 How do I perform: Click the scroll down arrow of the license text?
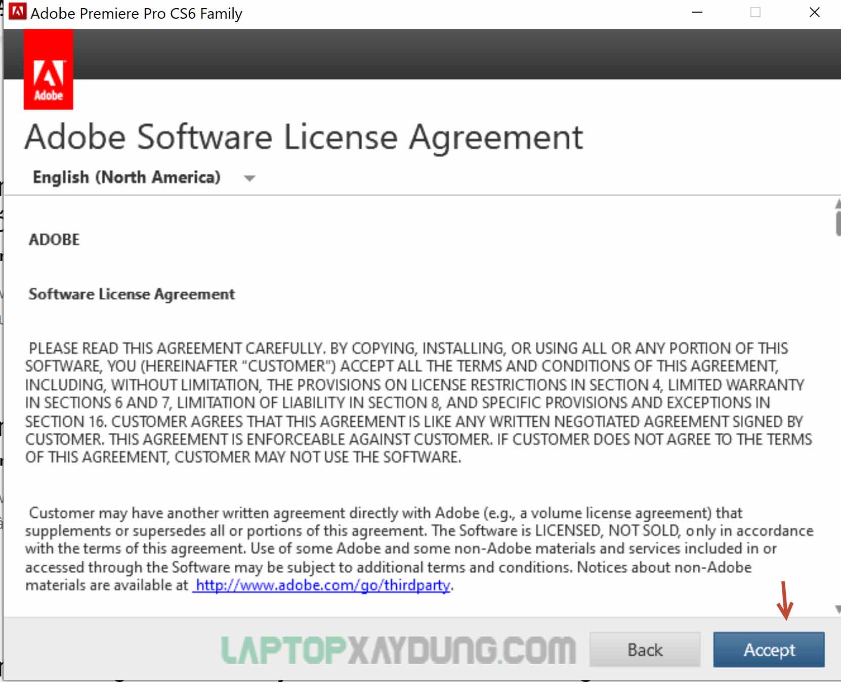[x=838, y=609]
